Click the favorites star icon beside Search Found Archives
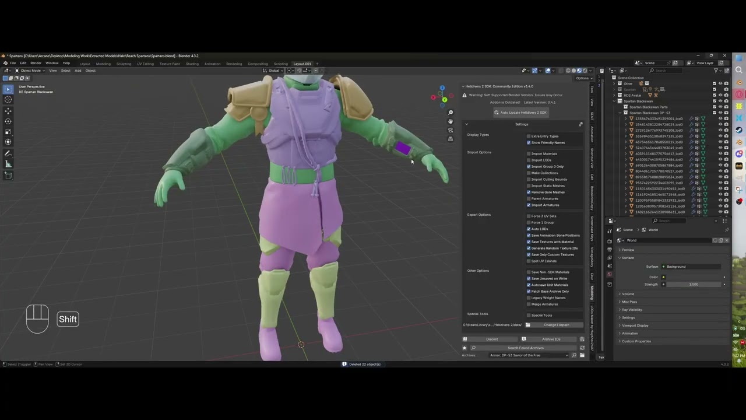Image resolution: width=746 pixels, height=420 pixels. coord(465,348)
